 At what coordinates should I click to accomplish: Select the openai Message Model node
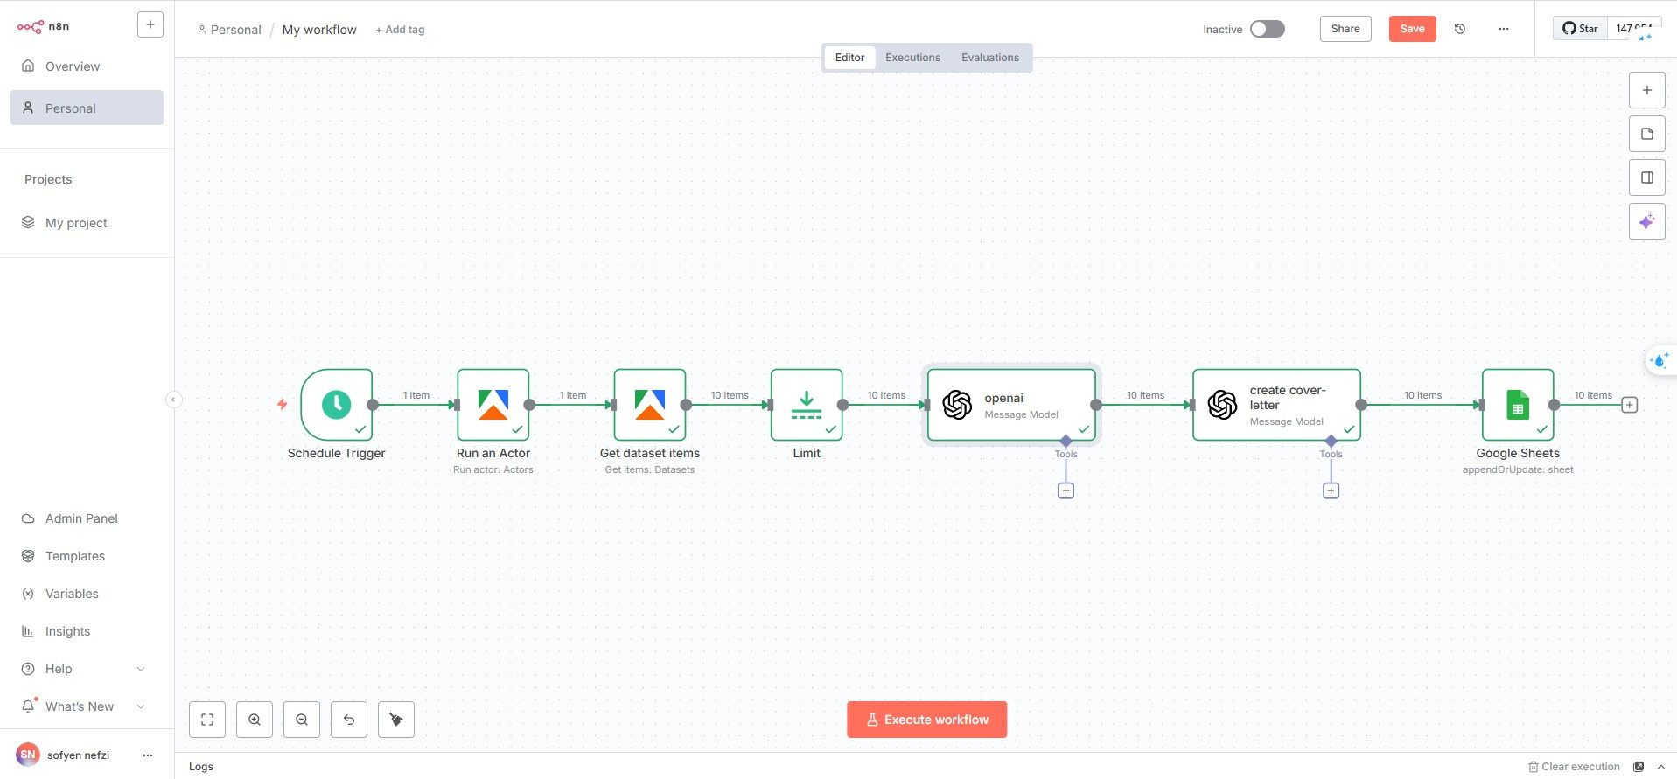point(1011,405)
